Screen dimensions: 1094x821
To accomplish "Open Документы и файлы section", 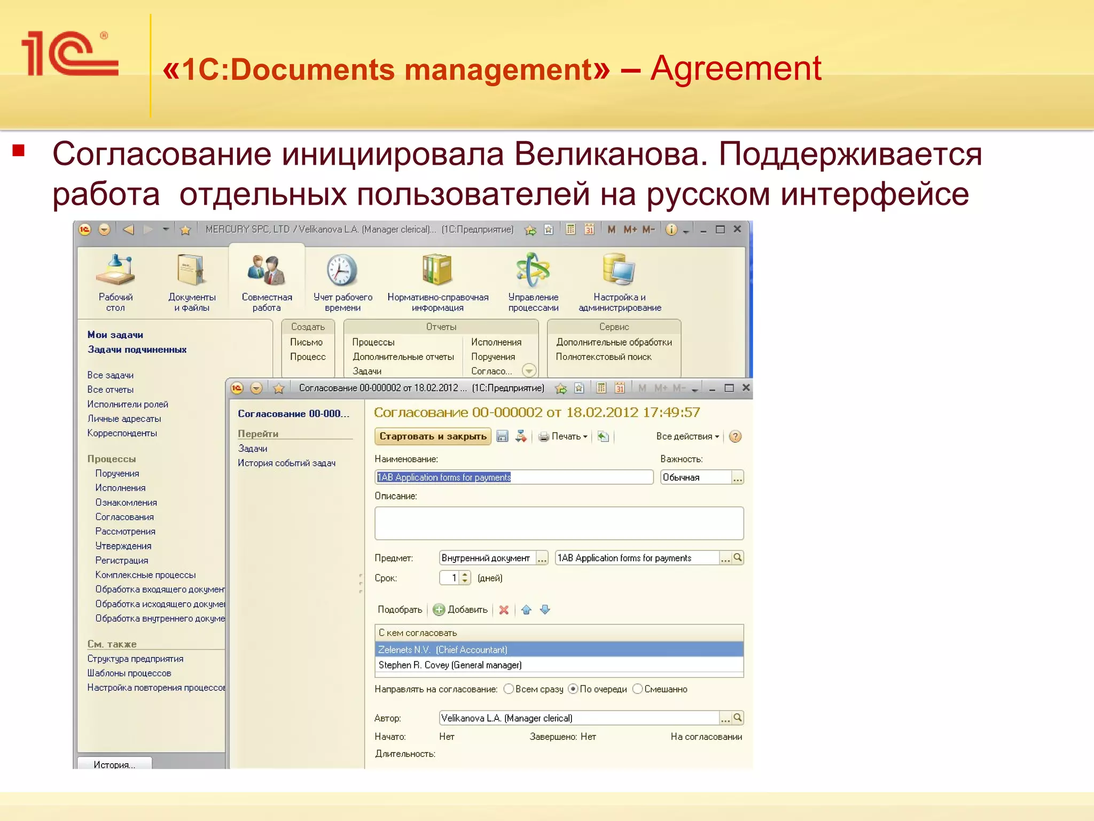I will [x=192, y=283].
